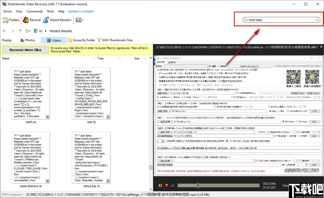Click Wizard Results in the breadcrumb
324x198 pixels.
61,31
